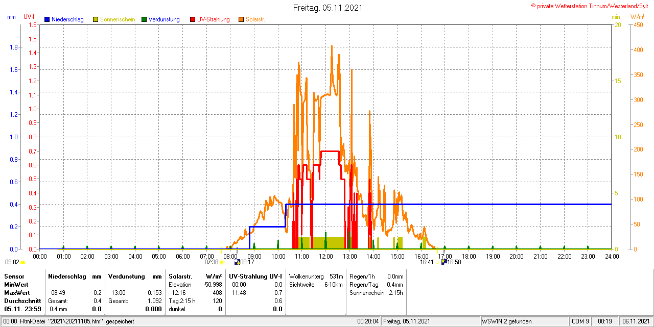Click the Sensor header in data table
Image resolution: width=654 pixels, height=327 pixels.
[14, 276]
